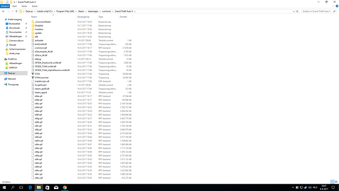This screenshot has width=339, height=191.
Task: Switch to large icons view
Action: 336,182
